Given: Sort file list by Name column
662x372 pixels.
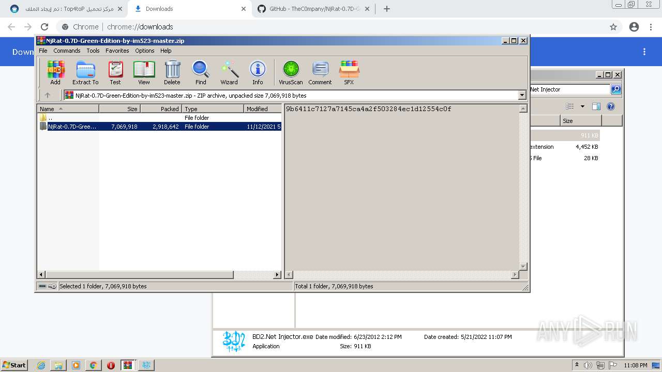Looking at the screenshot, I should pyautogui.click(x=68, y=109).
